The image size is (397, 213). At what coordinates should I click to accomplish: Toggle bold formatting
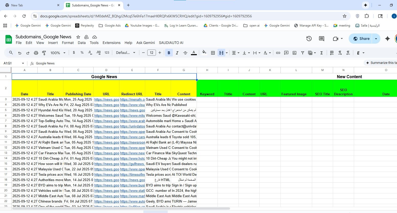click(169, 53)
